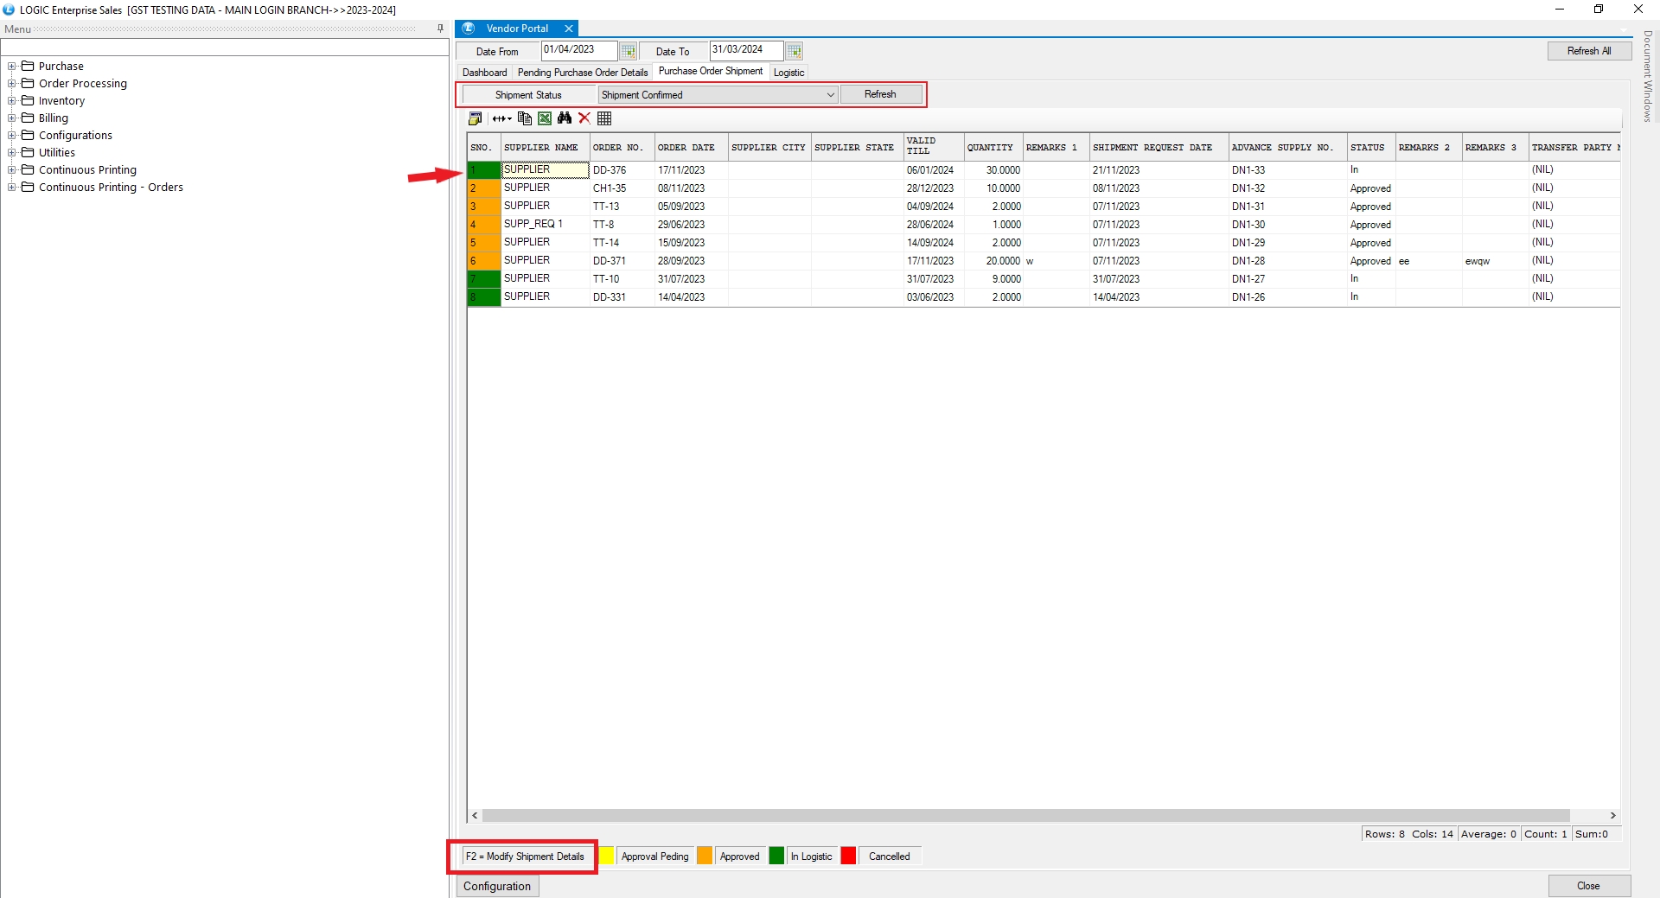Screen dimensions: 1660x898
Task: Expand the Order Processing folder
Action: point(12,84)
